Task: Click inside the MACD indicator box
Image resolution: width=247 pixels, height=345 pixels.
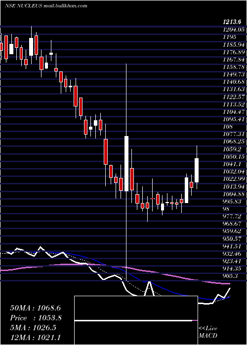Action: (x=136, y=320)
